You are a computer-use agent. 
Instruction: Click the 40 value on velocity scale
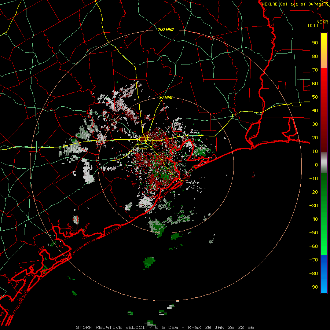315,110
